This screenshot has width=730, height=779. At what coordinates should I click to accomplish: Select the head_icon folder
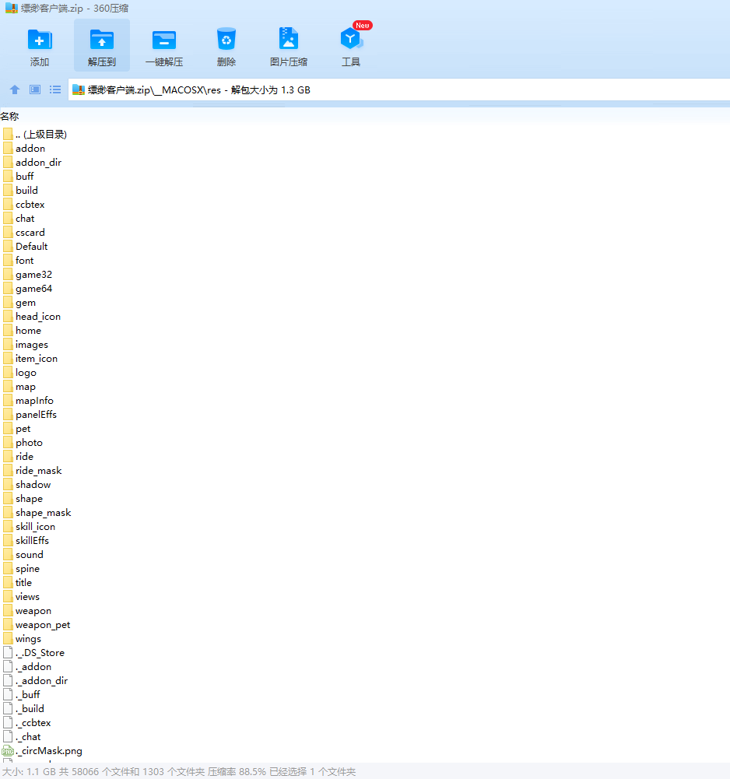(x=37, y=317)
